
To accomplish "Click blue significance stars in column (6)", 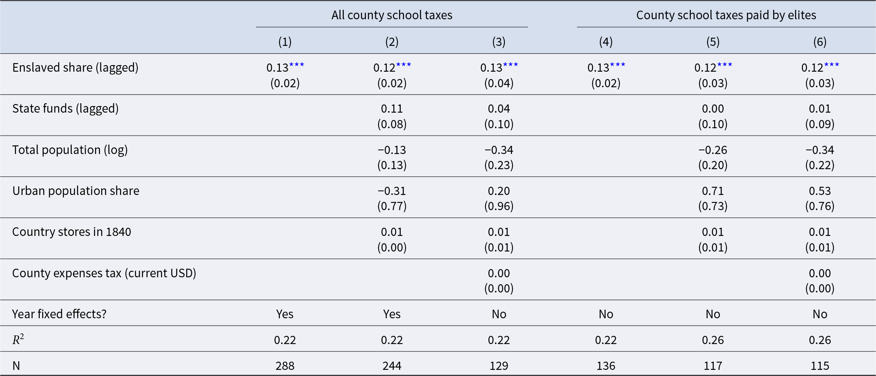I will [x=831, y=65].
